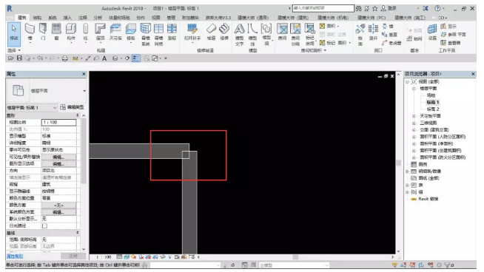Pick the Component (构件) tool
Image resolution: width=484 pixels, height=272 pixels.
[71, 32]
